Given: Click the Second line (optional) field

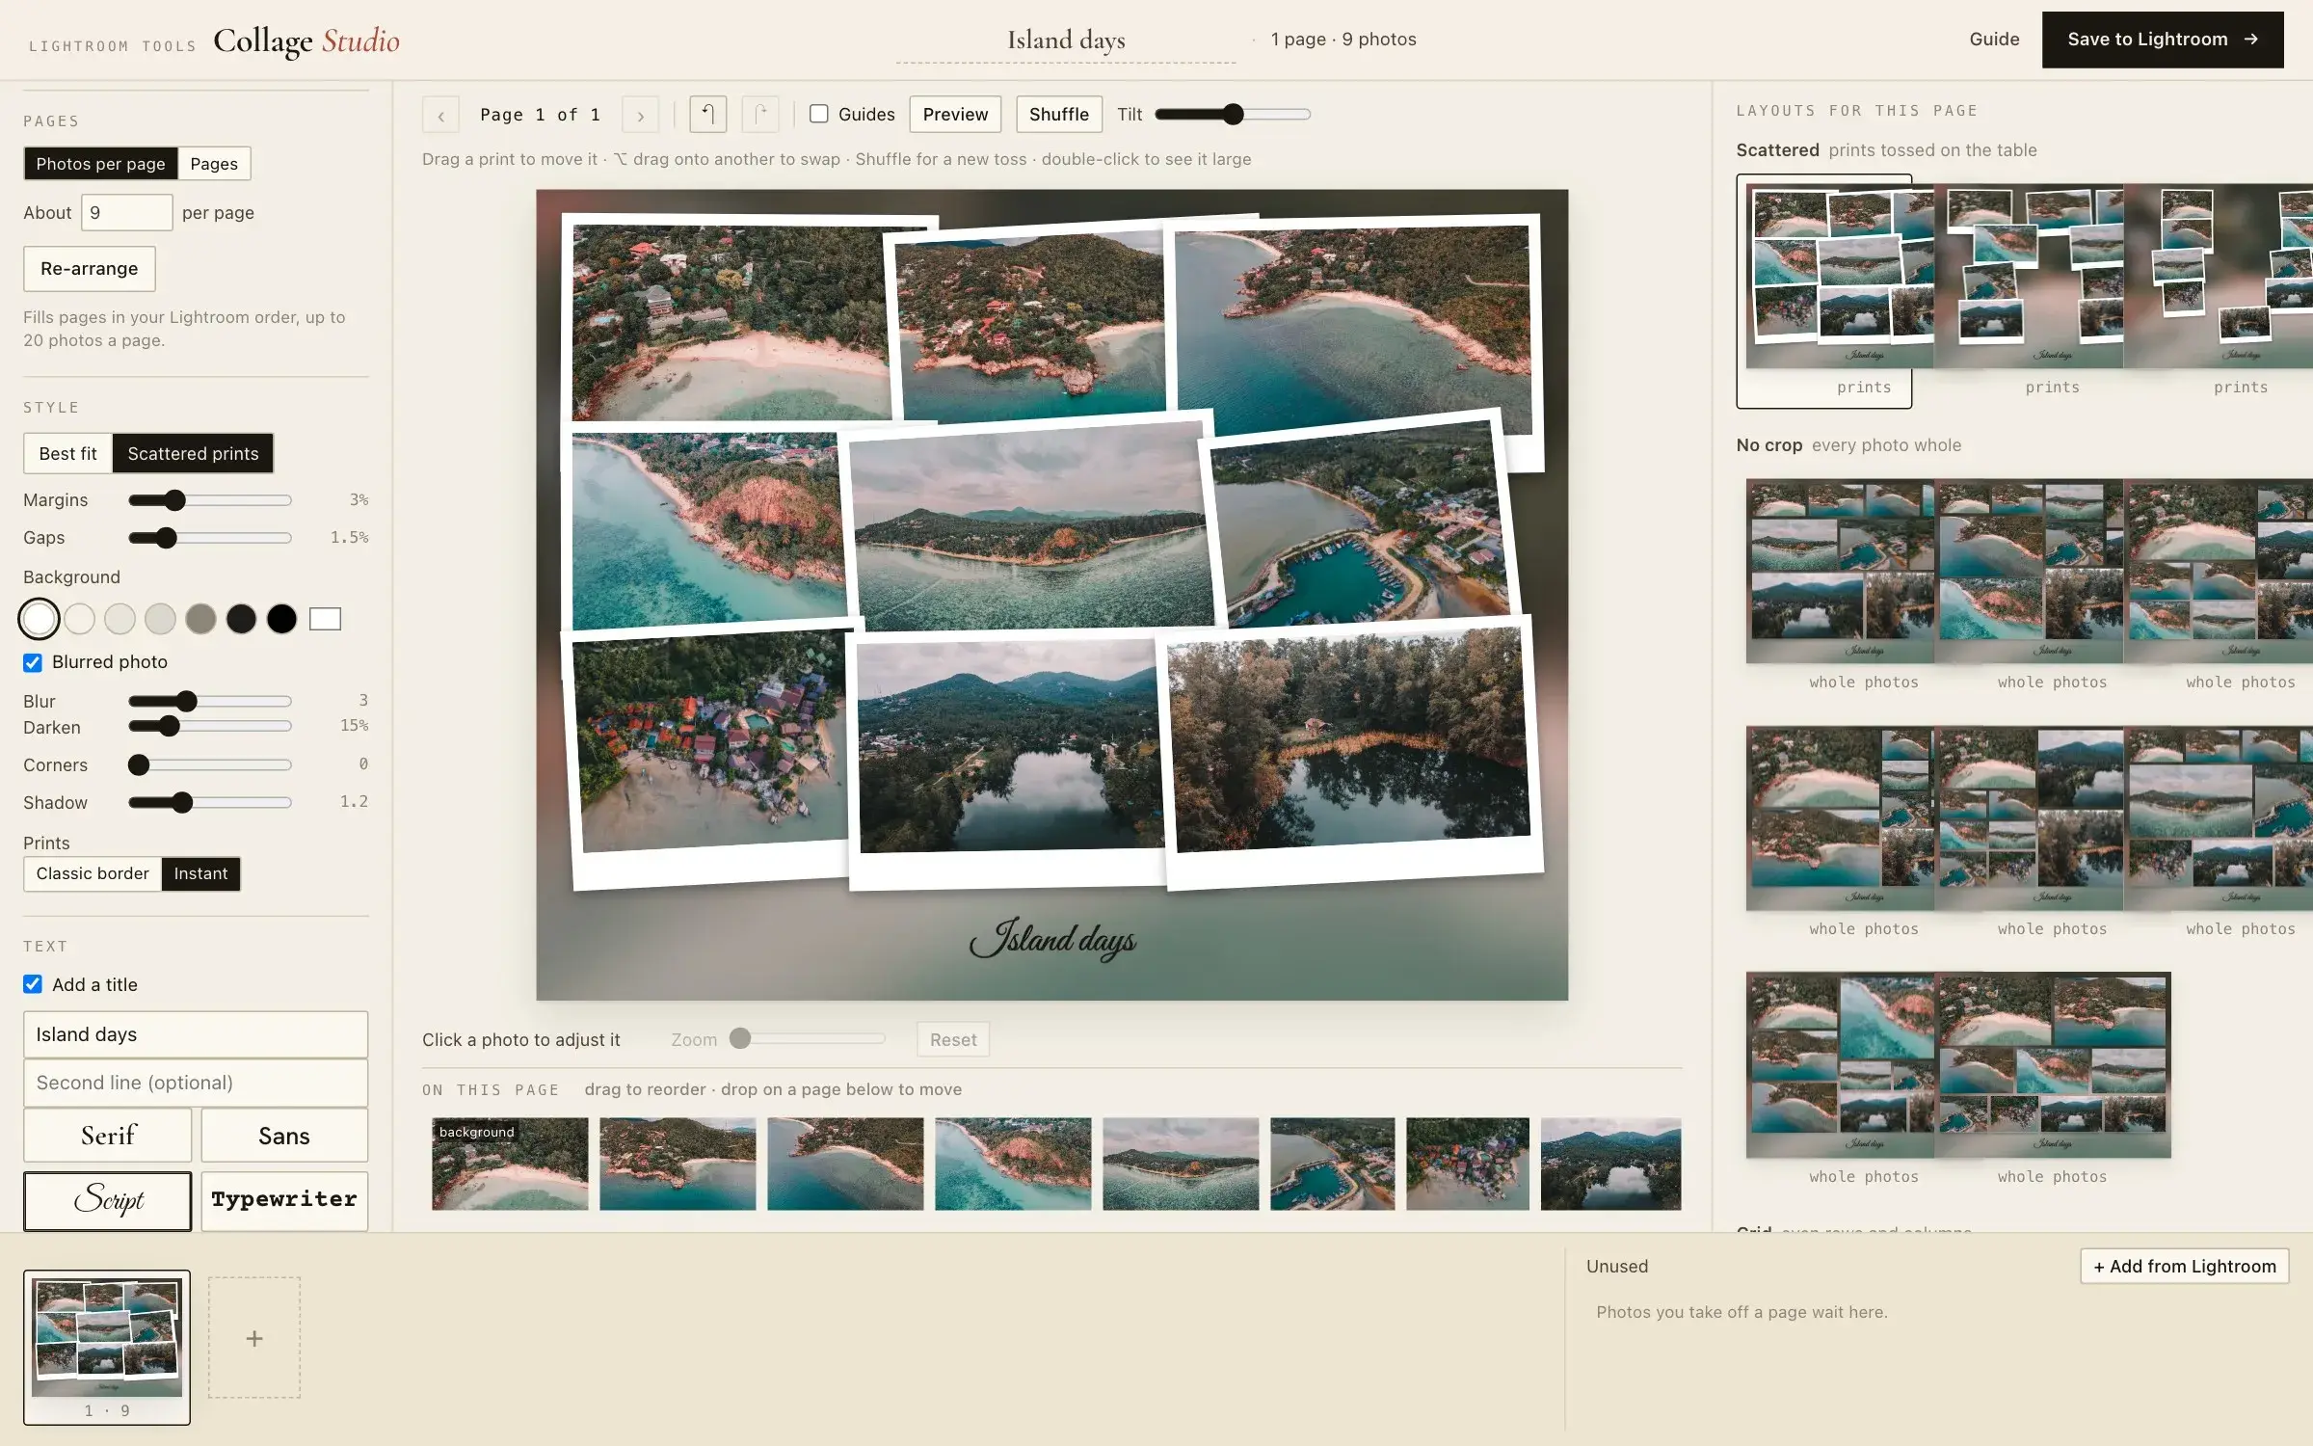Looking at the screenshot, I should click(196, 1083).
